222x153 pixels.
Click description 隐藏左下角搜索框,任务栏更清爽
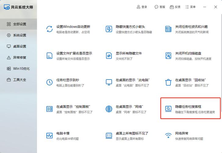(195, 112)
